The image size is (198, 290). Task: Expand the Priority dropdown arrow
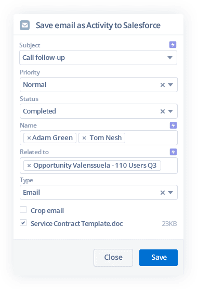tap(170, 85)
